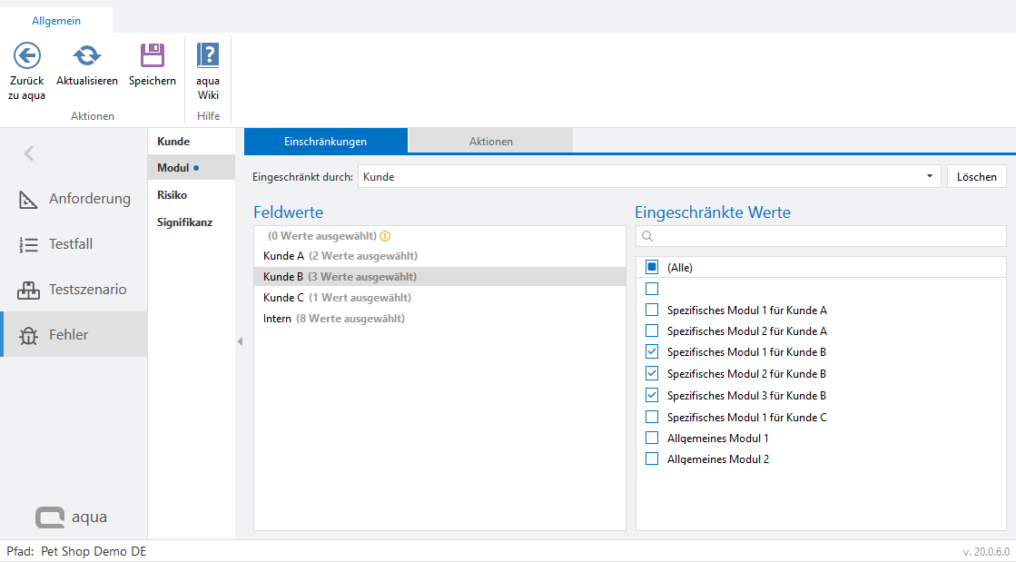This screenshot has width=1016, height=562.
Task: Select the Anforderung sidebar icon
Action: click(x=28, y=199)
